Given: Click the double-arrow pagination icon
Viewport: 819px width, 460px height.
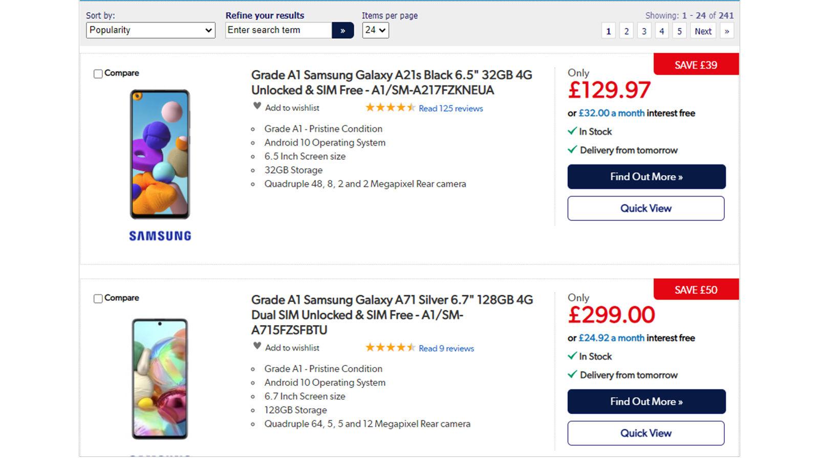Looking at the screenshot, I should tap(726, 31).
